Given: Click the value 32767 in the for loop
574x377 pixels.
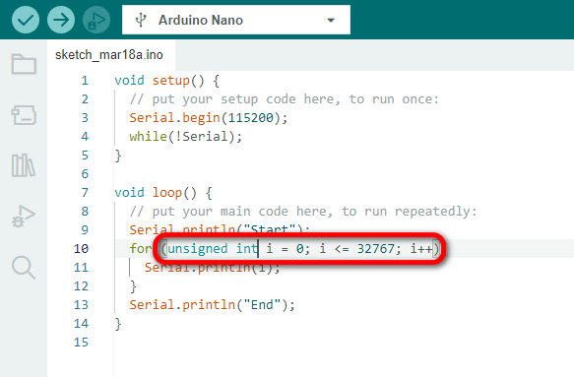Looking at the screenshot, I should point(375,249).
